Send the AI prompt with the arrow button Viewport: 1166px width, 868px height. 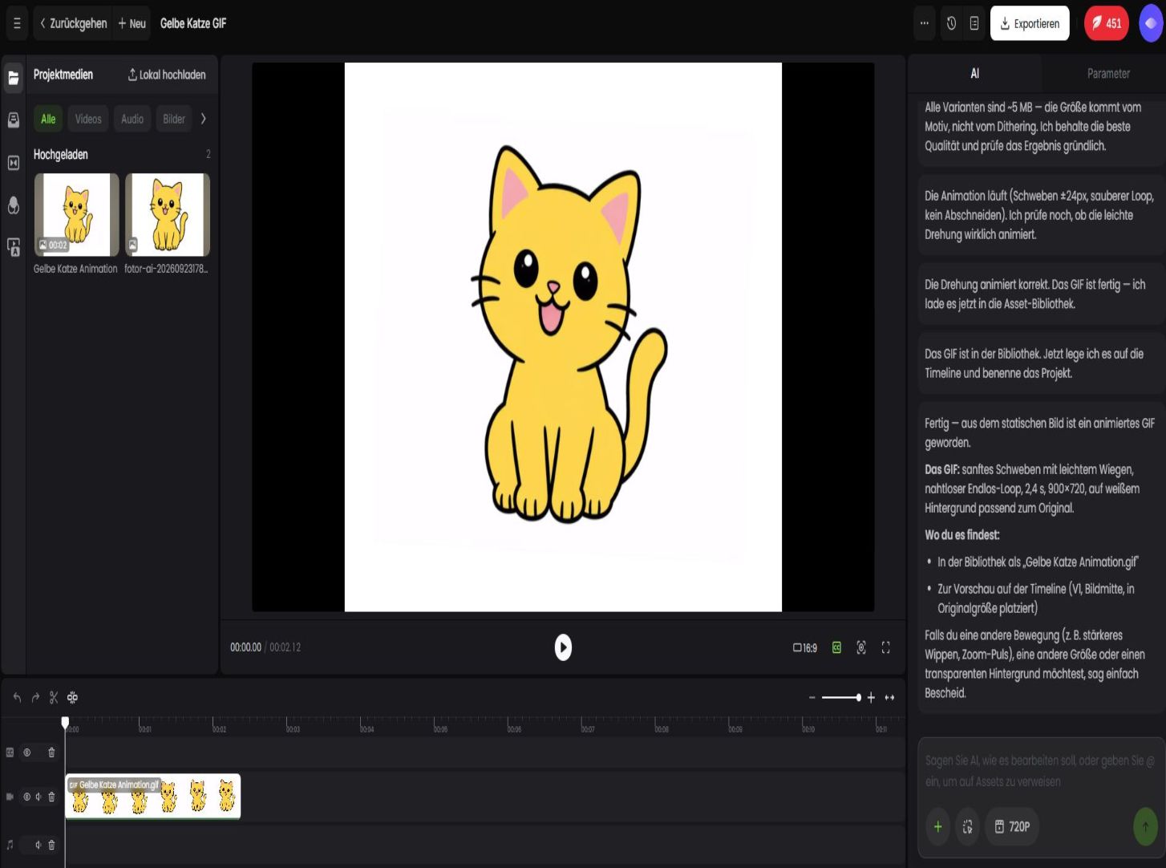point(1145,826)
